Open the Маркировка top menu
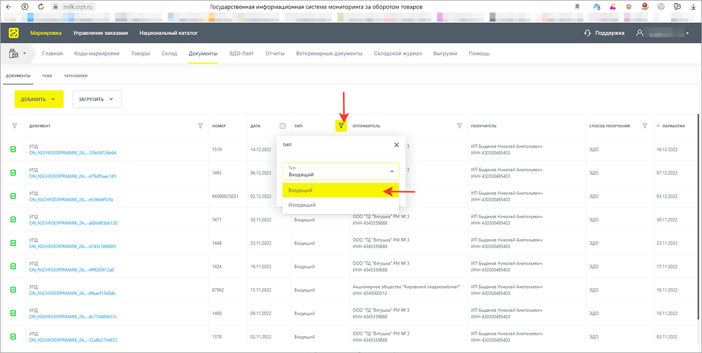This screenshot has height=353, width=702. click(x=46, y=33)
